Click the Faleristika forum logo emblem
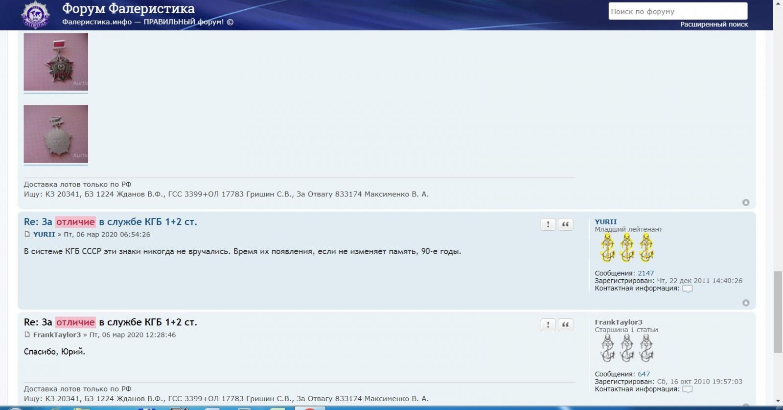The width and height of the screenshot is (783, 410). coord(35,15)
